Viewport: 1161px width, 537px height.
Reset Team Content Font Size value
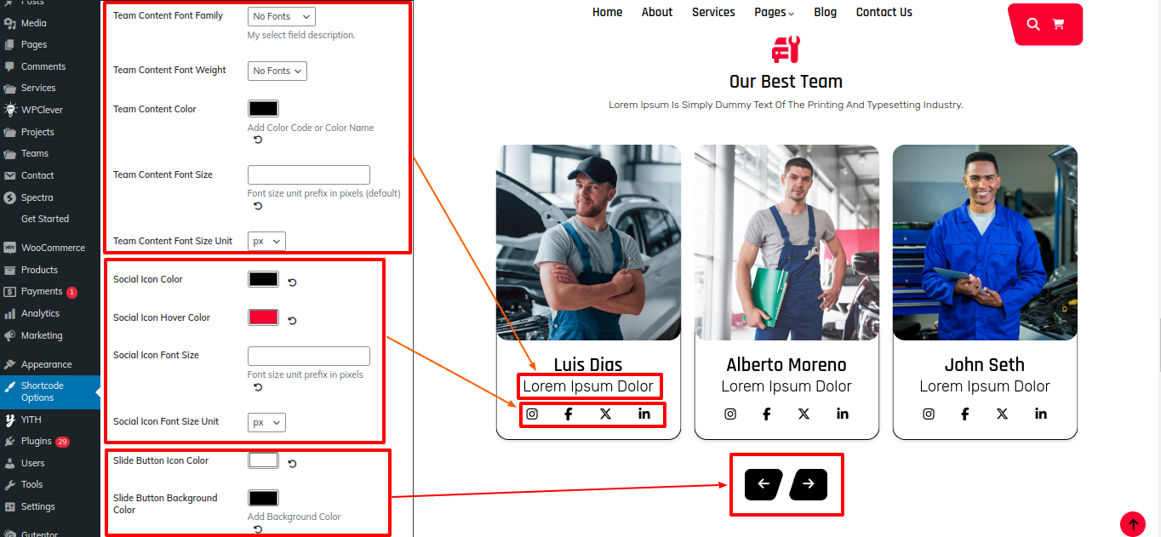[258, 206]
